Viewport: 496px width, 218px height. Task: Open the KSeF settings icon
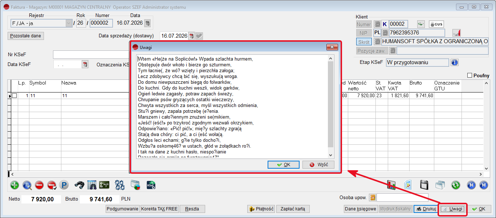[151, 185]
